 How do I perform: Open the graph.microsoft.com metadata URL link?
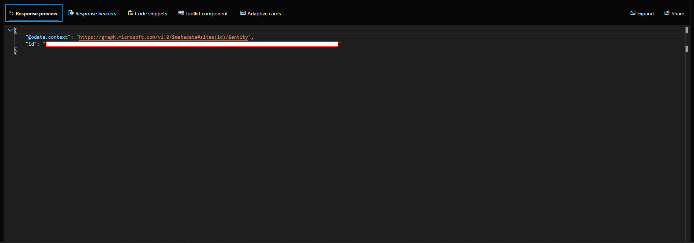click(164, 37)
